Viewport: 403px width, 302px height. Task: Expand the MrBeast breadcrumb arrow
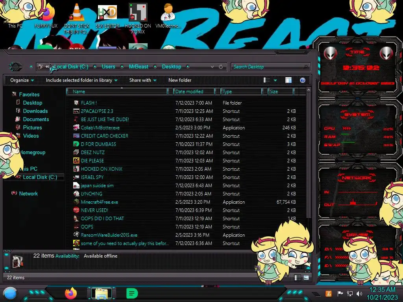point(155,67)
